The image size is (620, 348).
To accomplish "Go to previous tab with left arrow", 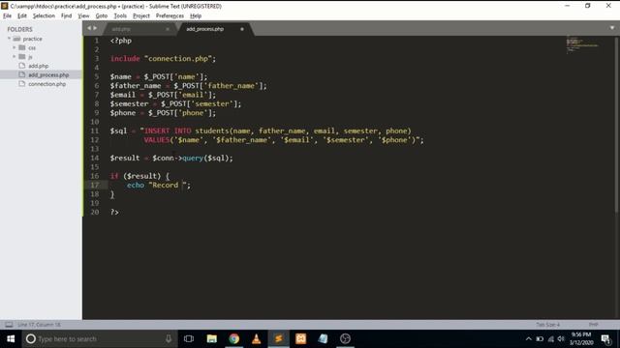I will pyautogui.click(x=89, y=28).
